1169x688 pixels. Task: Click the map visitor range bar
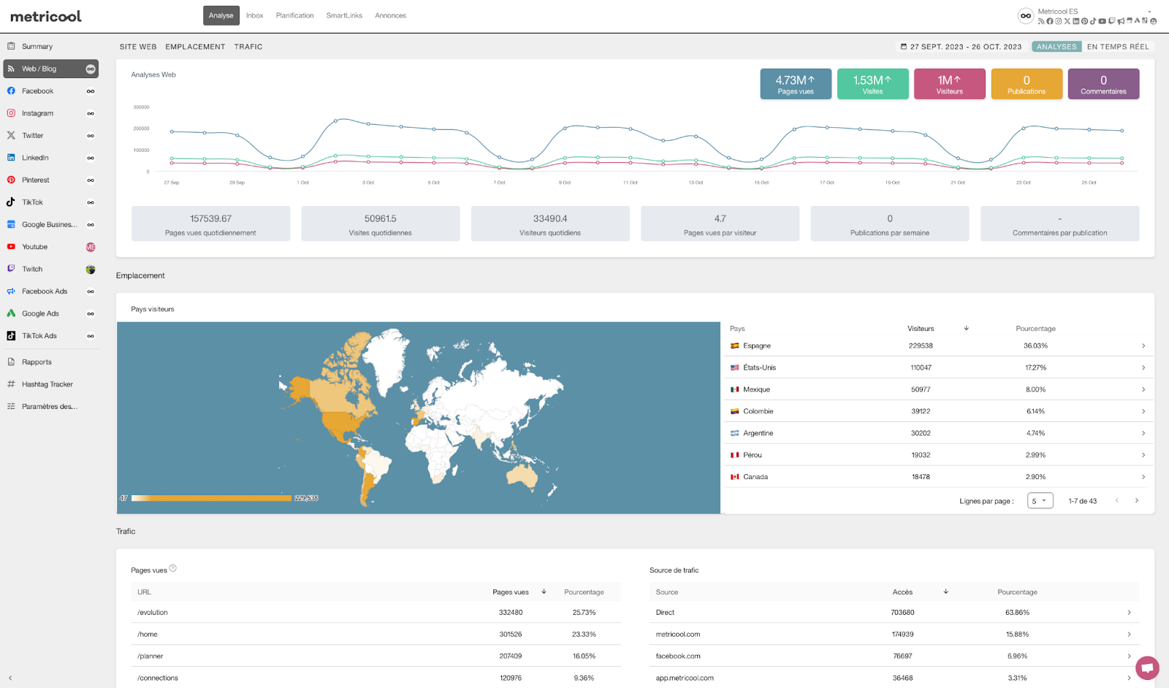pyautogui.click(x=212, y=498)
